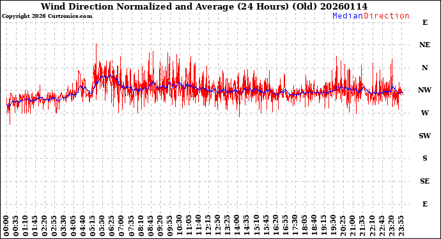This screenshot has height=239, width=441.
Task: Click the 12:15 time label
Action: (208, 226)
